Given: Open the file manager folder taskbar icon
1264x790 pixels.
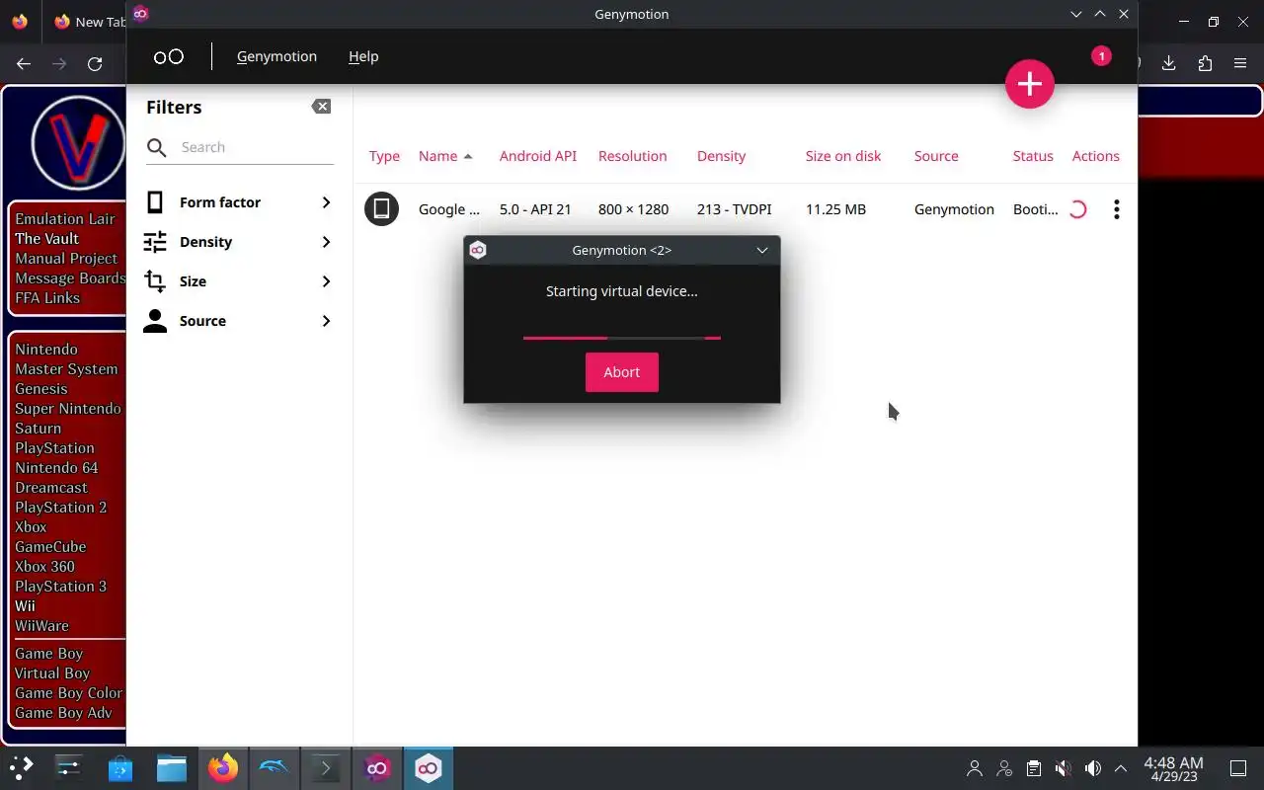Looking at the screenshot, I should 172,768.
